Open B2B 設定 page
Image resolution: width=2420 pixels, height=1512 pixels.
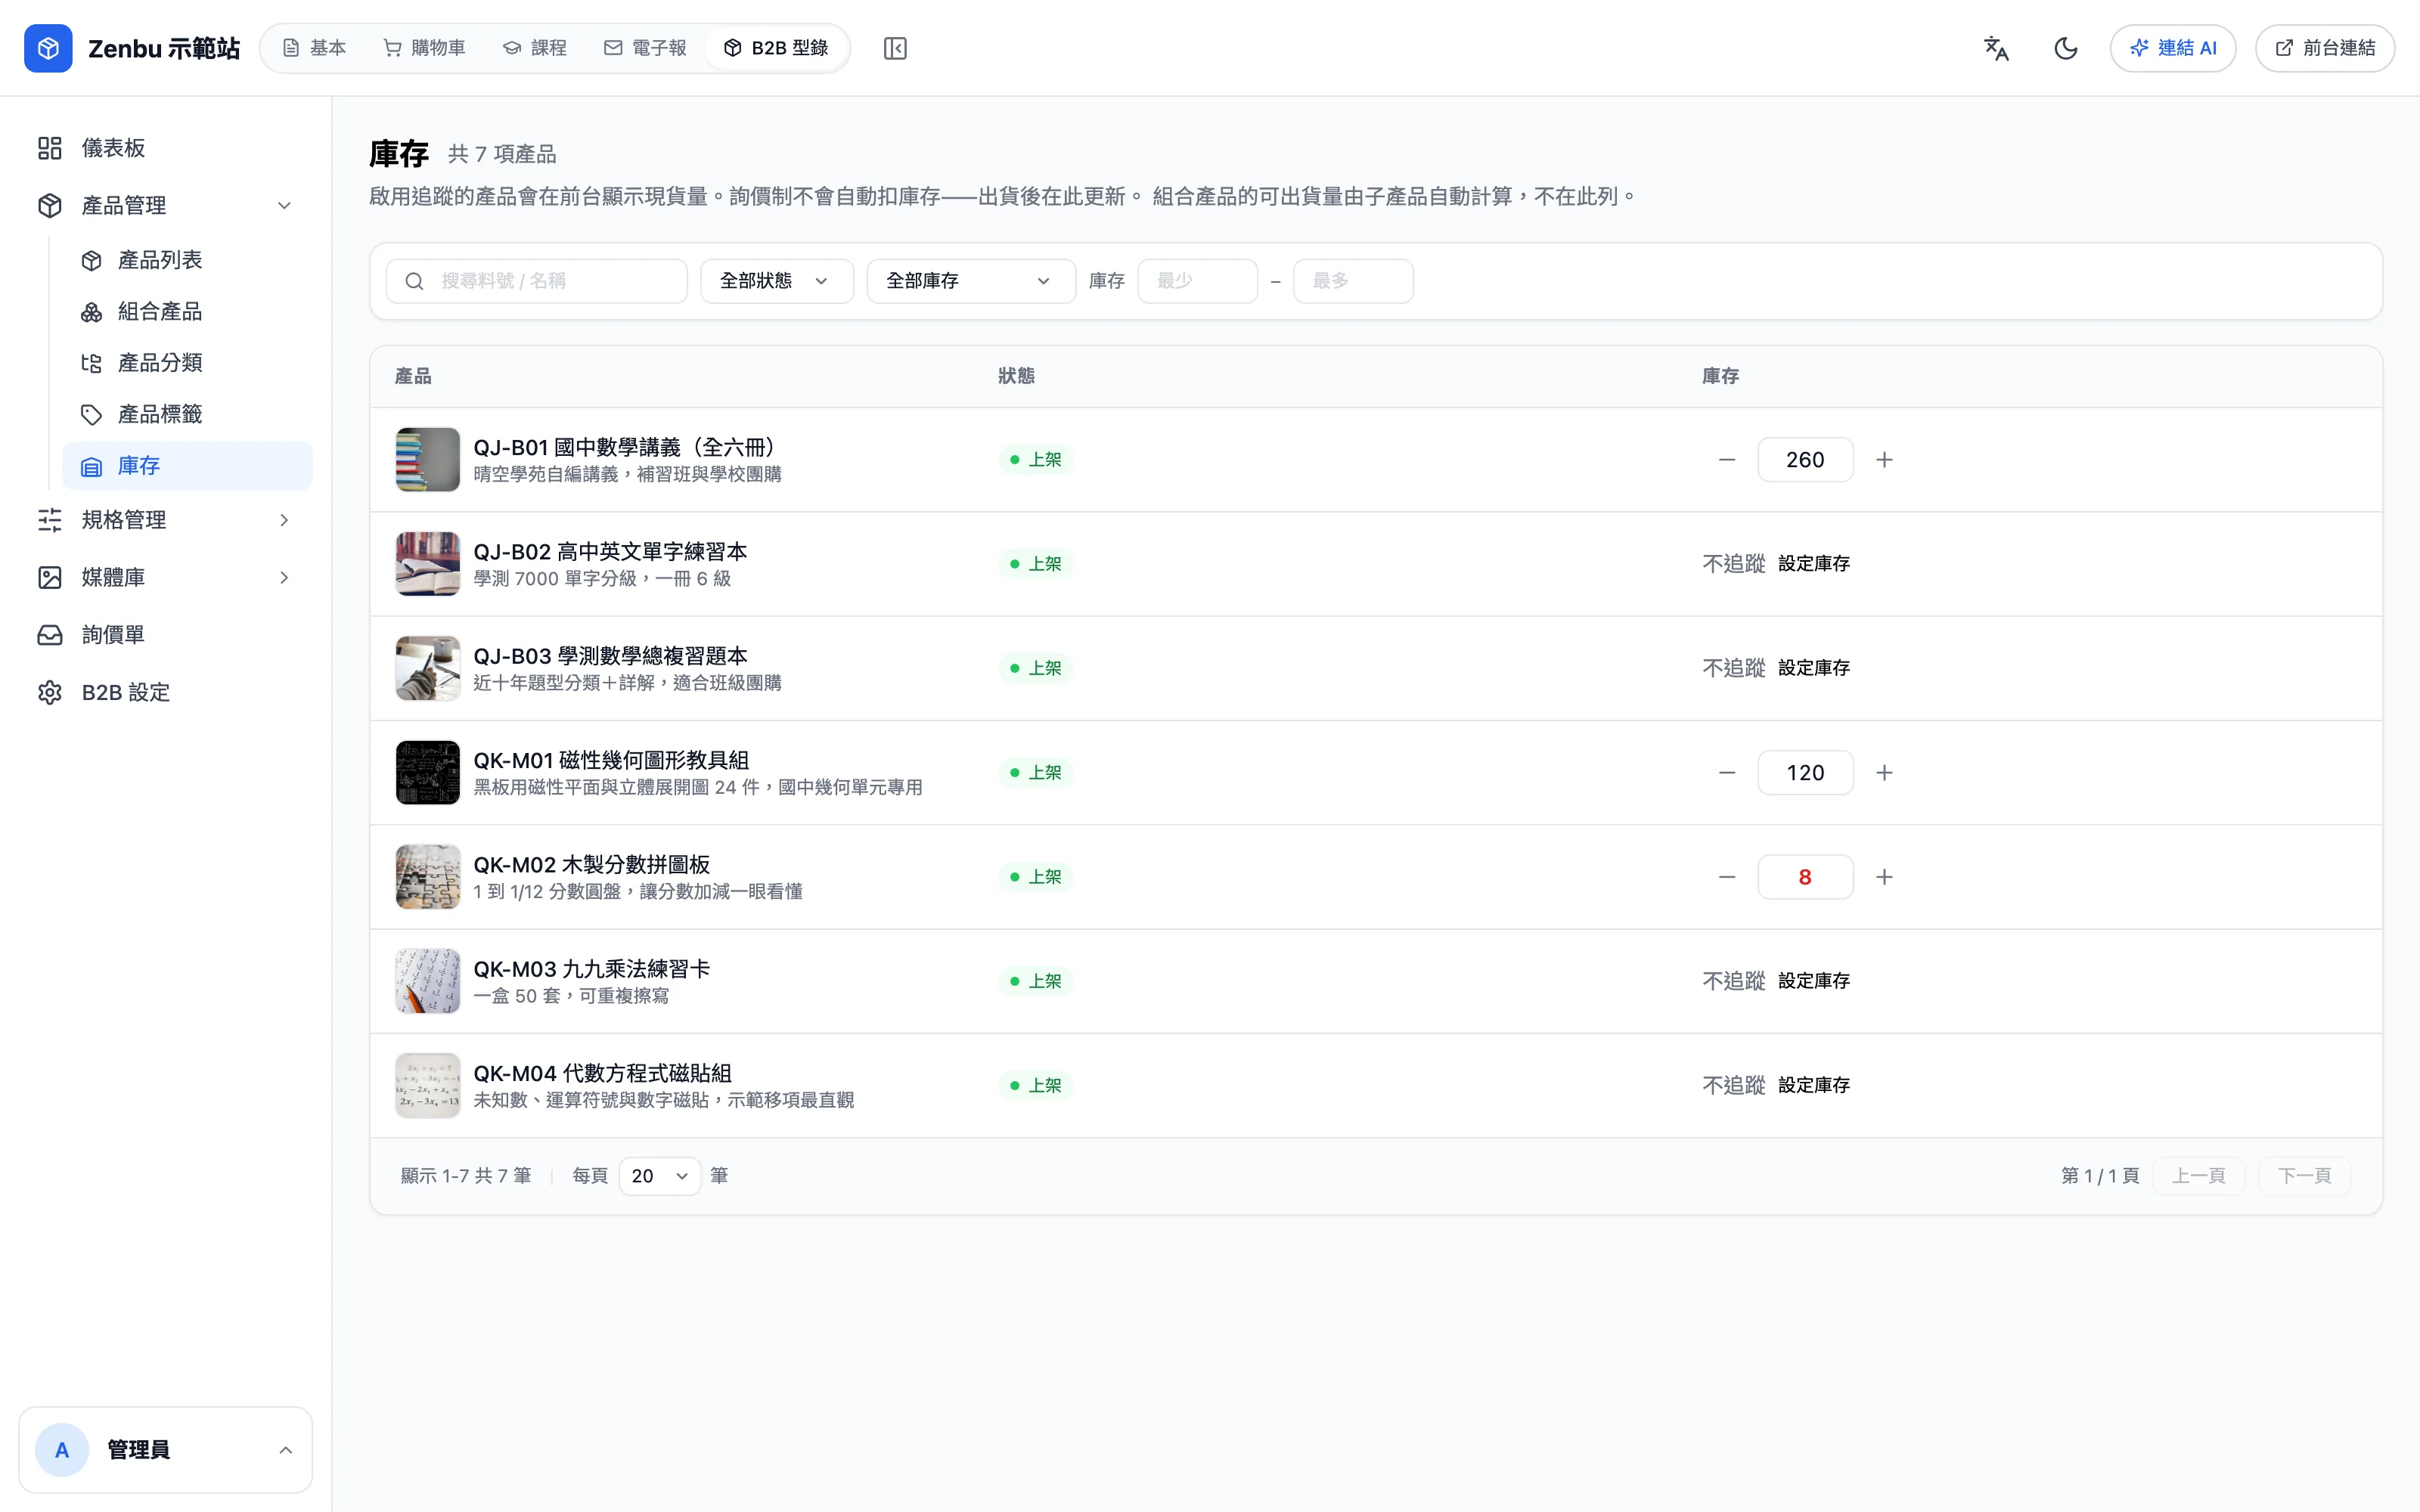click(166, 693)
